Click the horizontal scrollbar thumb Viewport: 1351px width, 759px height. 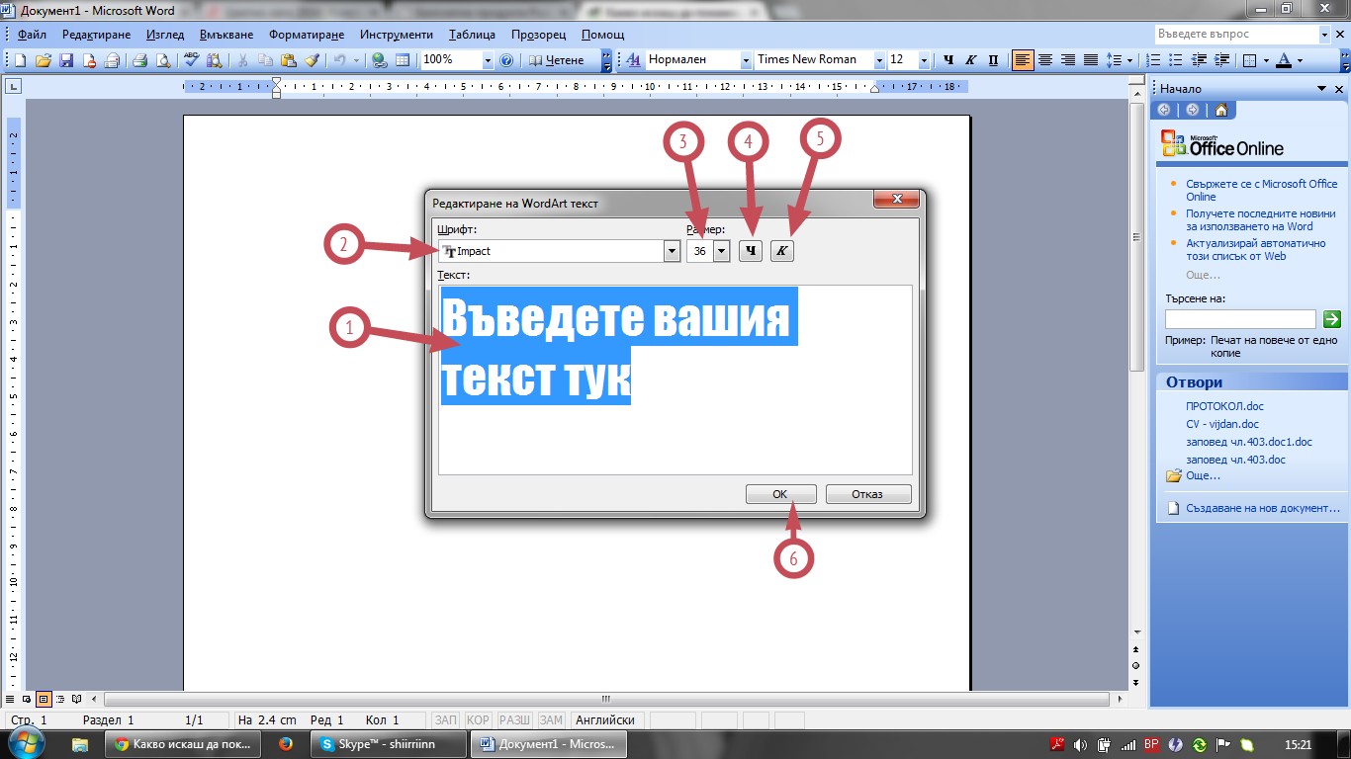(606, 699)
